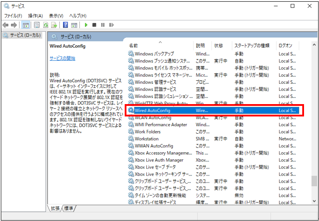Click the Forward arrow in toolbar

pyautogui.click(x=14, y=25)
